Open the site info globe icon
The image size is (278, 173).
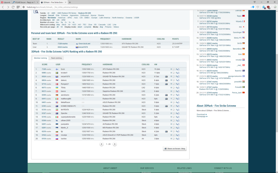(x=24, y=7)
